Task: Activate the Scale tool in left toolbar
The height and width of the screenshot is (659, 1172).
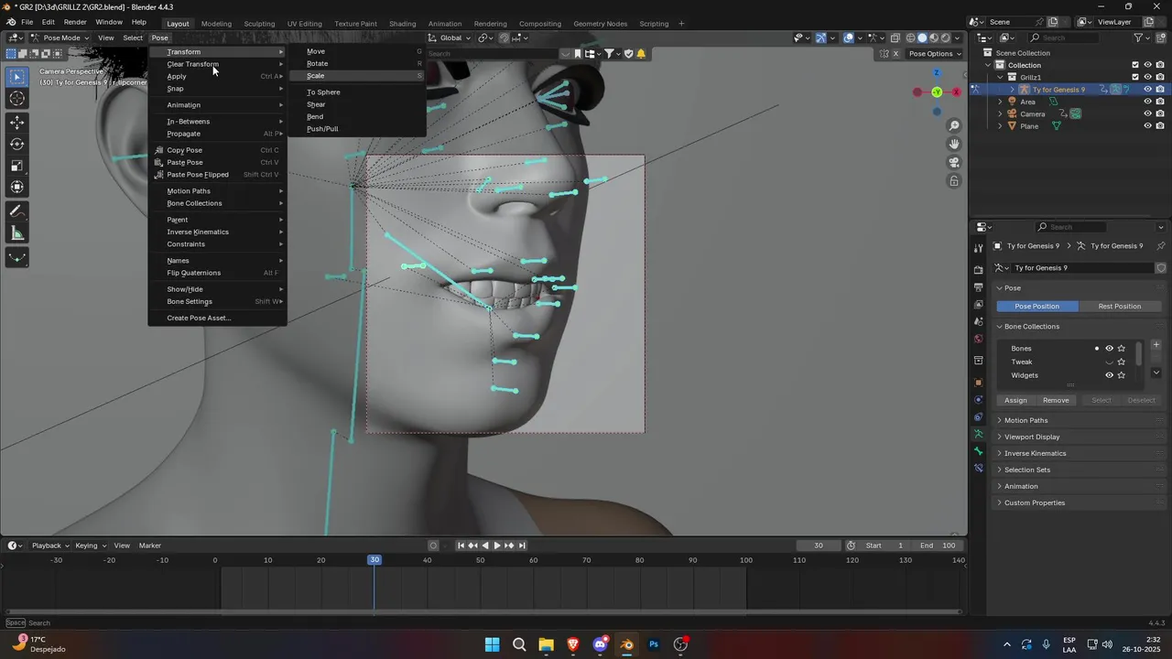Action: [x=17, y=166]
